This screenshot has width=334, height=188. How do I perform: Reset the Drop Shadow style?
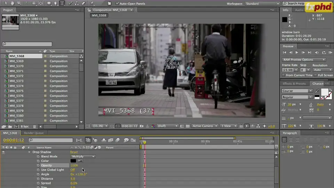[74, 152]
